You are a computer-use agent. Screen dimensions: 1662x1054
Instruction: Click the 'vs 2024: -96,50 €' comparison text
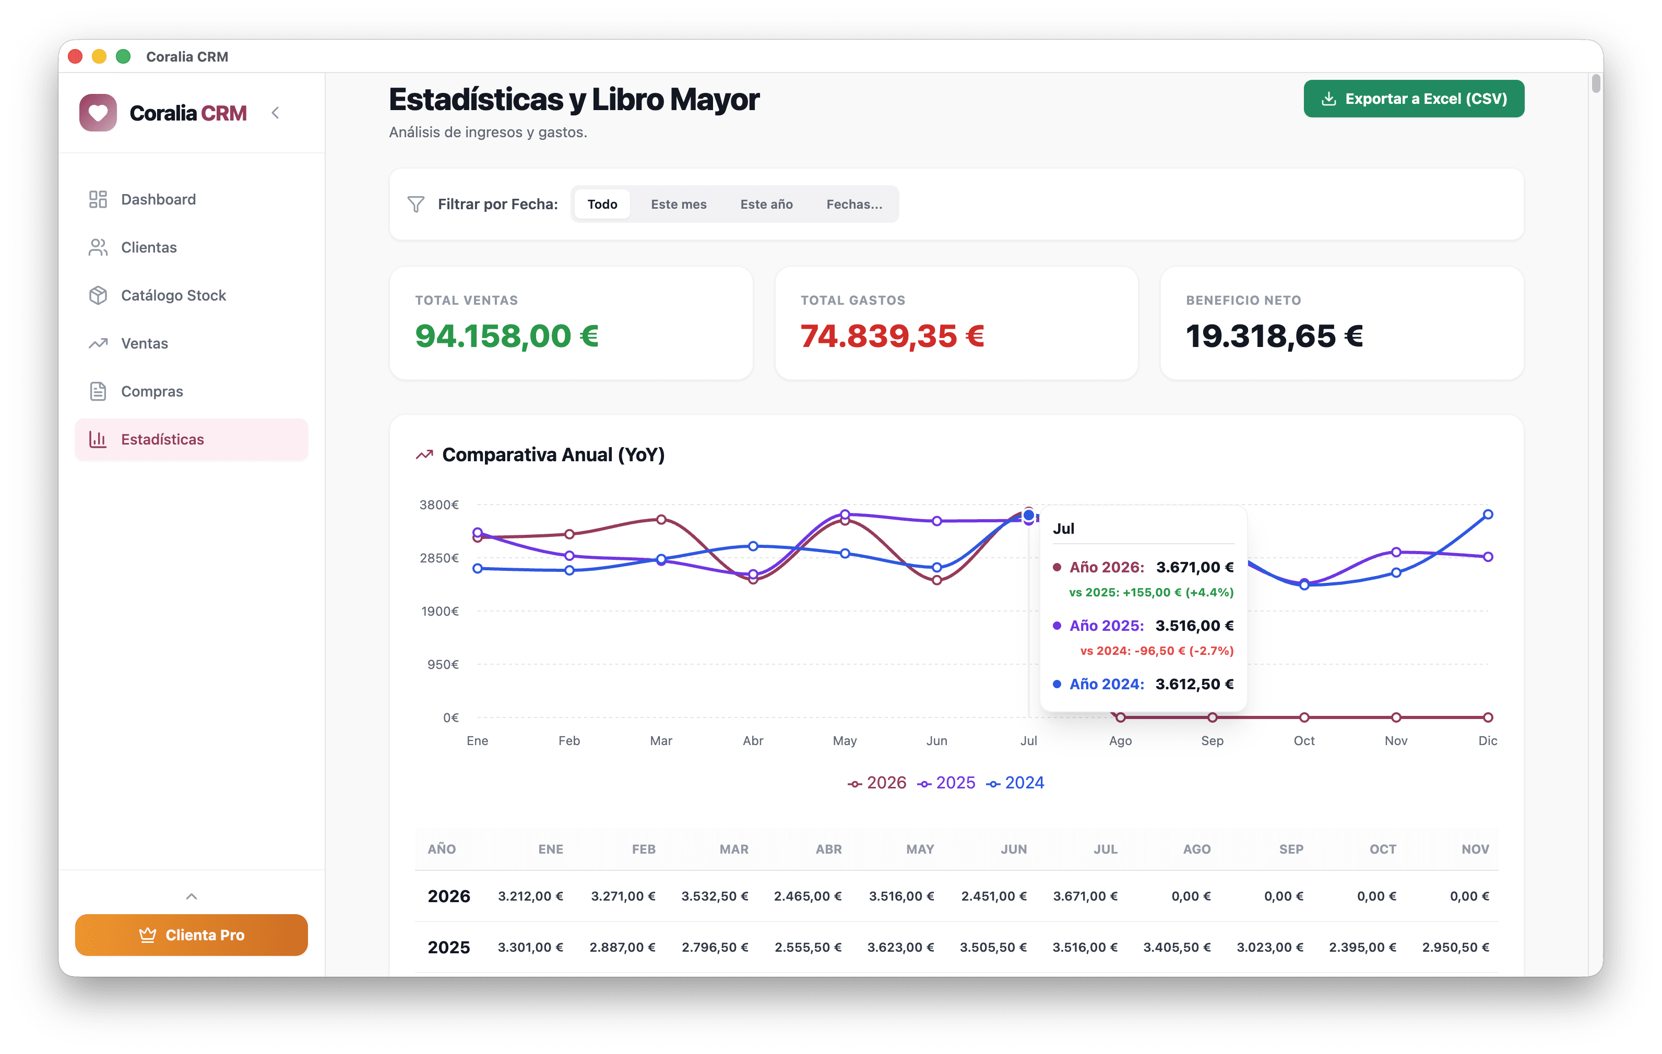tap(1157, 651)
